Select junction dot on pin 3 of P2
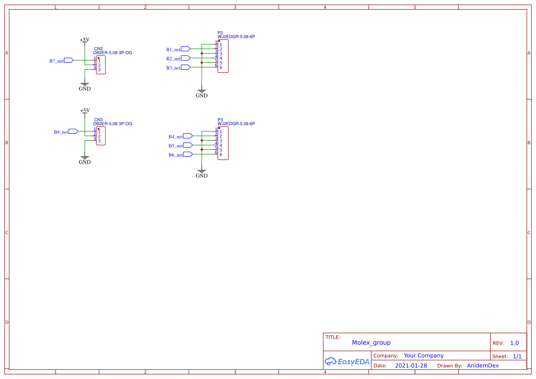Screen dimensions: 536x379 click(201, 53)
